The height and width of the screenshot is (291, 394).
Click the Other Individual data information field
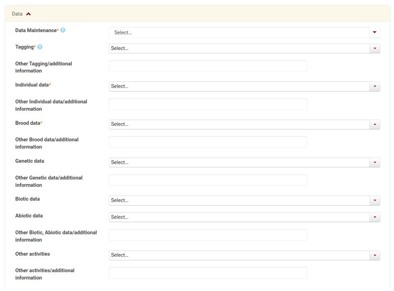click(208, 104)
